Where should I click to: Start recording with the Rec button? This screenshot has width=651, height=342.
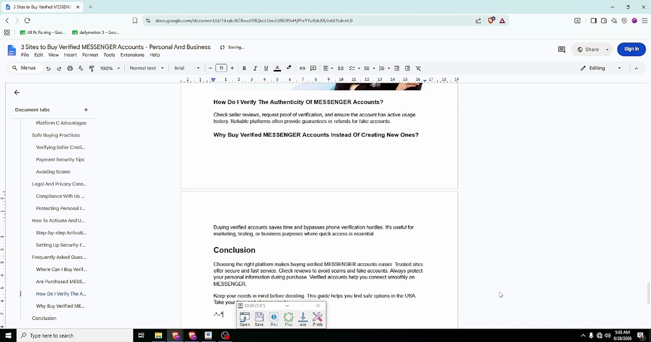(274, 319)
